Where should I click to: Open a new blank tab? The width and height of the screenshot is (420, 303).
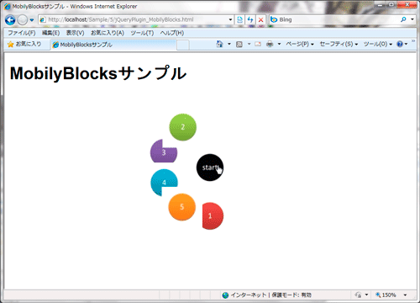tap(183, 45)
